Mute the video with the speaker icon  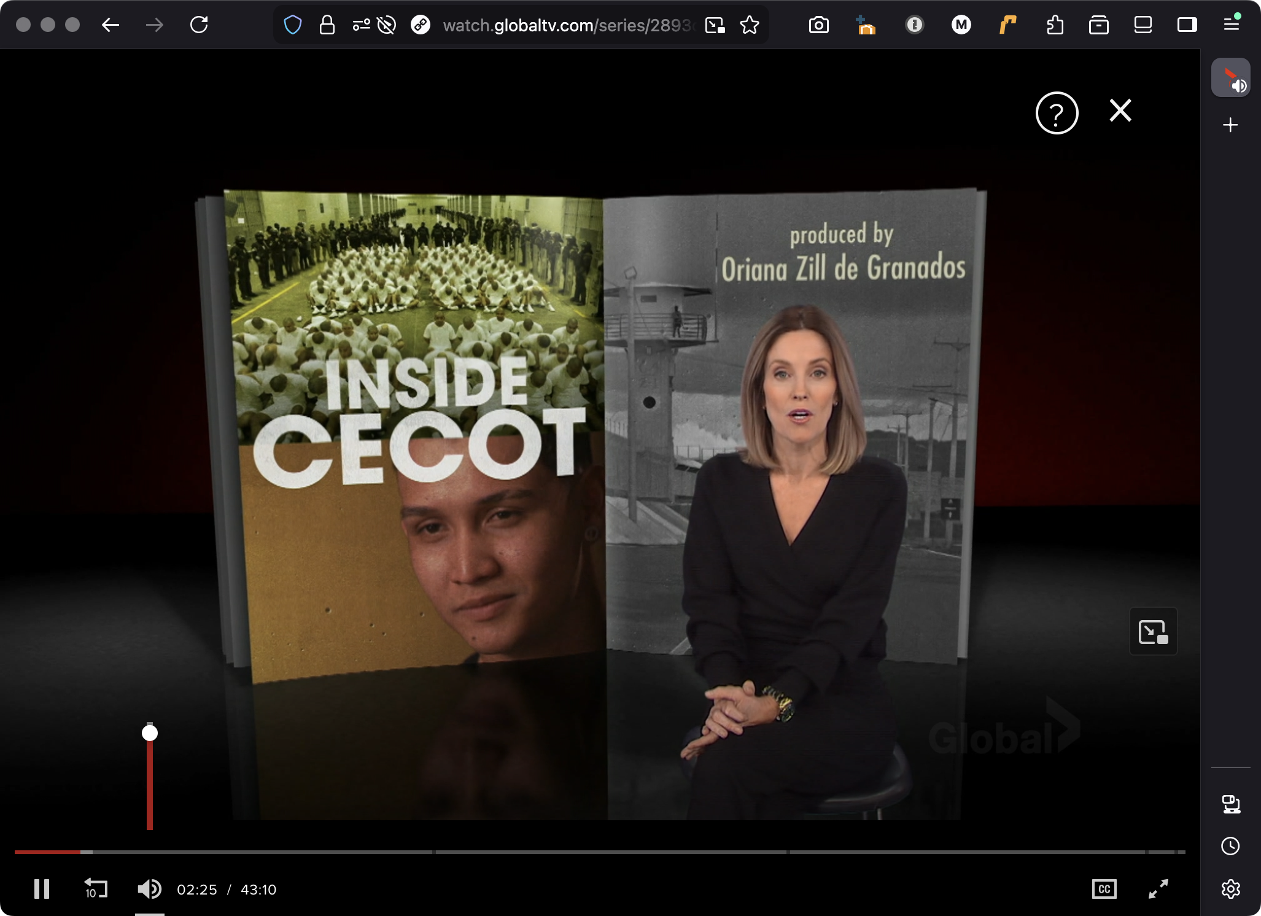(149, 889)
